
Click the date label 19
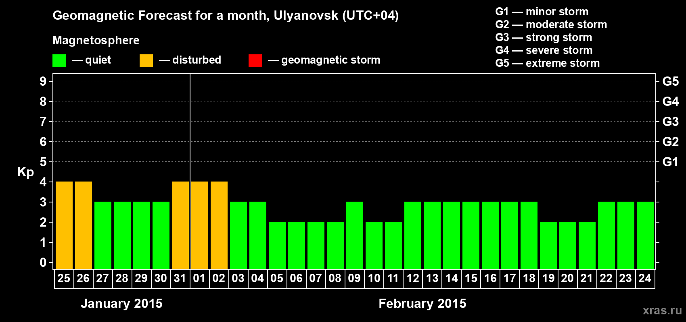click(548, 279)
